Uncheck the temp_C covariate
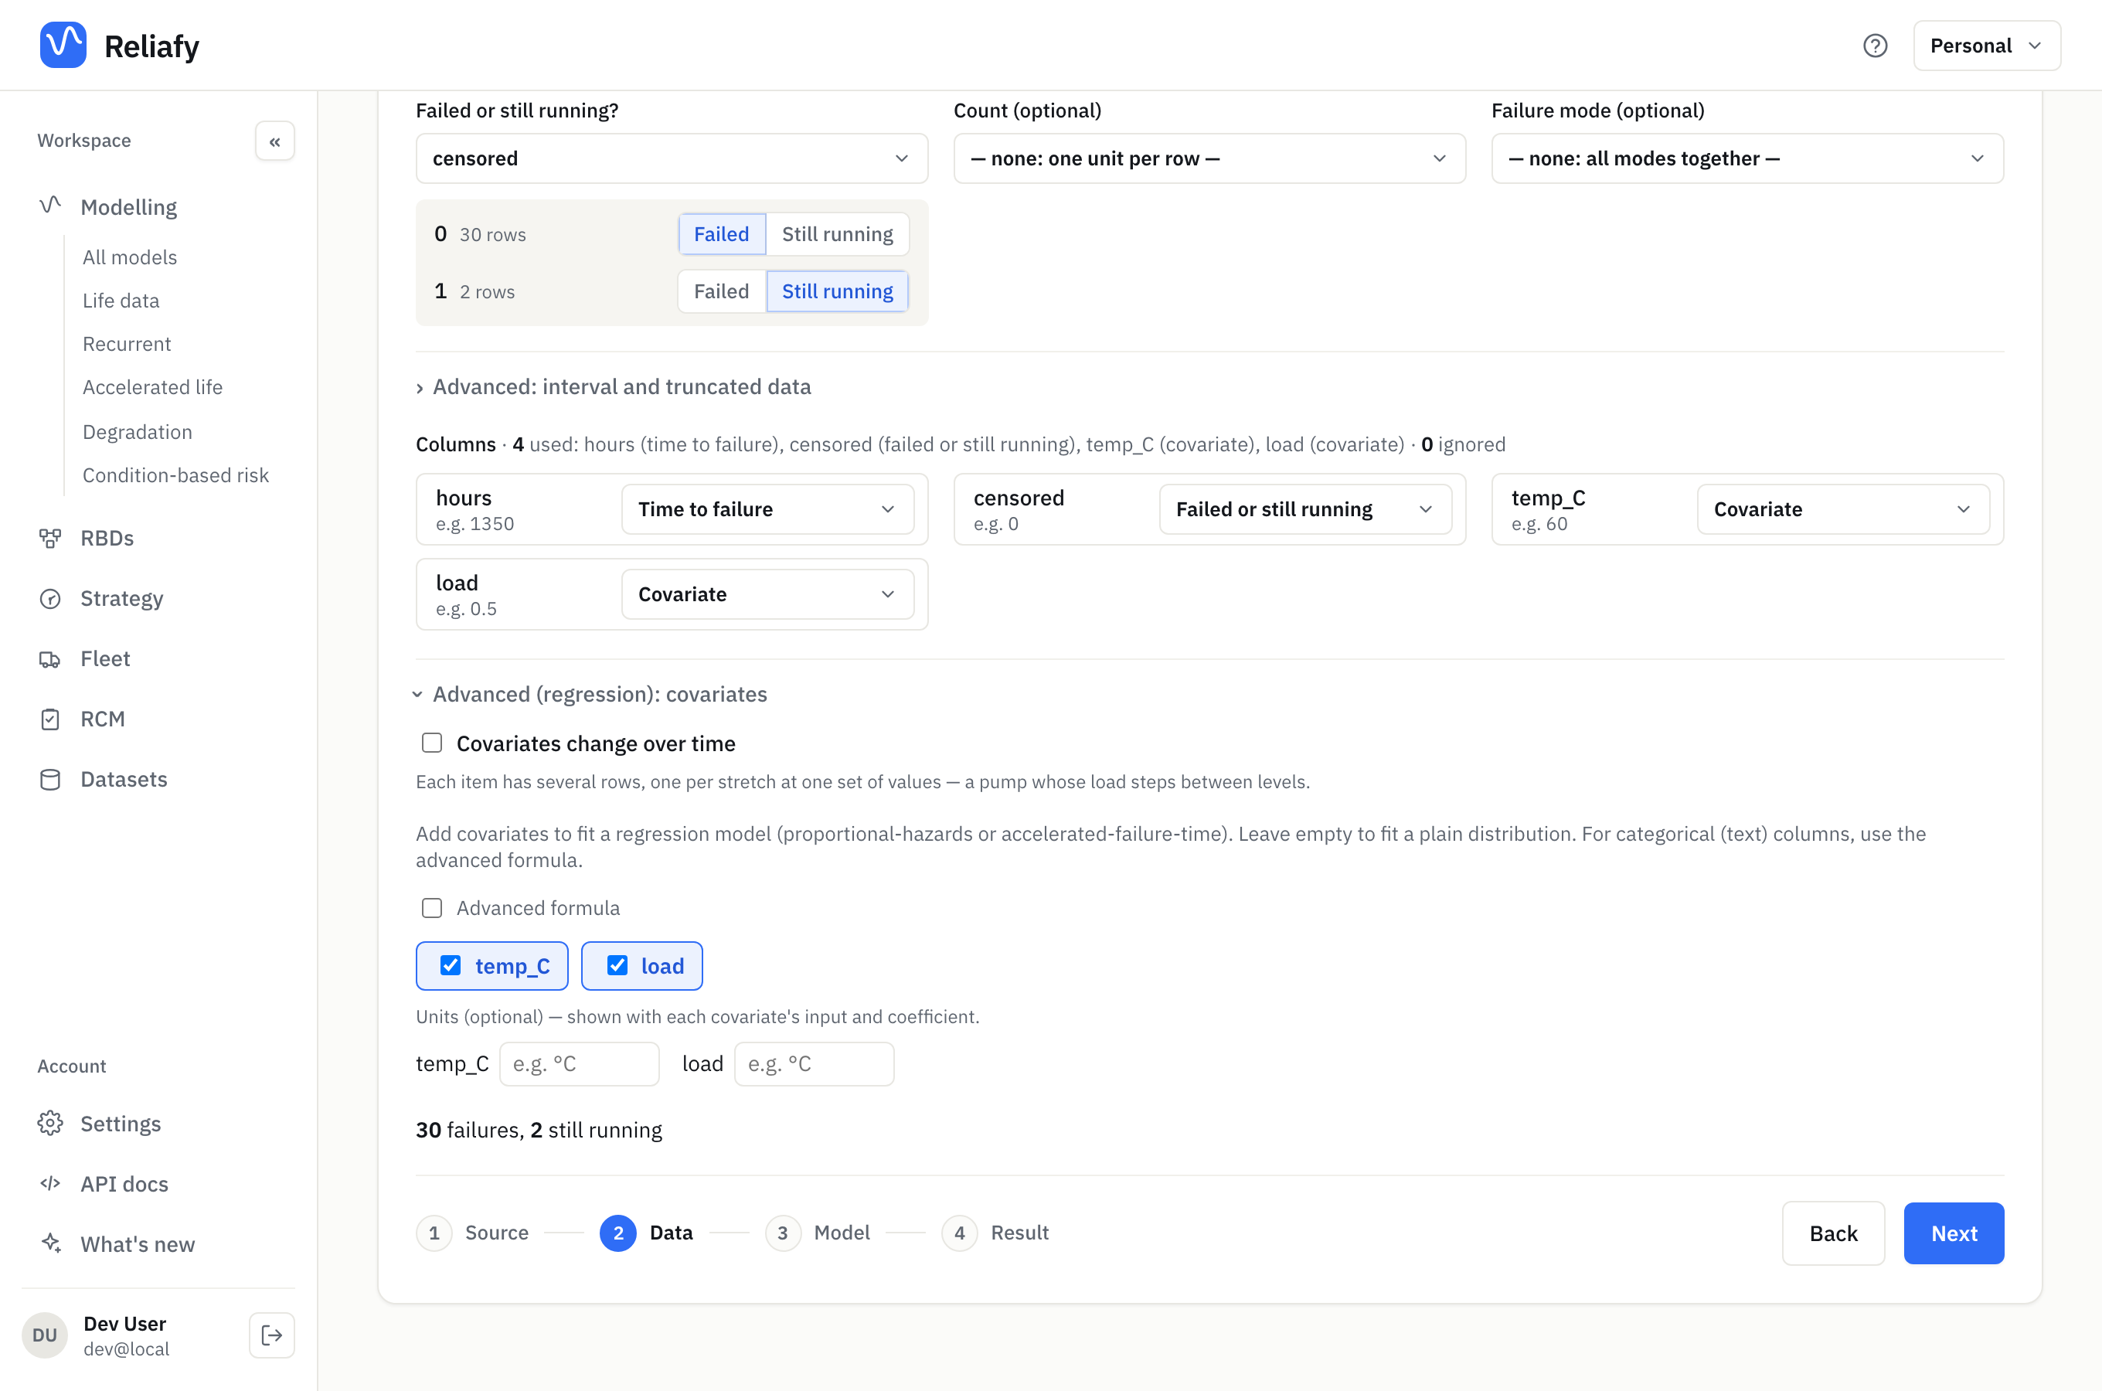2102x1391 pixels. (451, 965)
